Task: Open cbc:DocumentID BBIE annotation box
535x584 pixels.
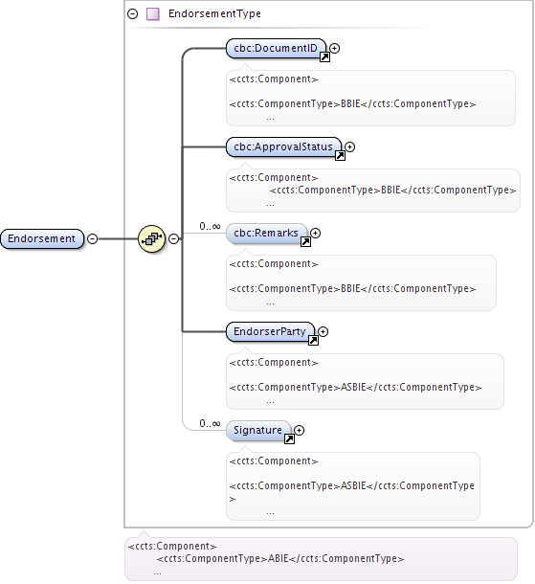Action: click(x=370, y=98)
